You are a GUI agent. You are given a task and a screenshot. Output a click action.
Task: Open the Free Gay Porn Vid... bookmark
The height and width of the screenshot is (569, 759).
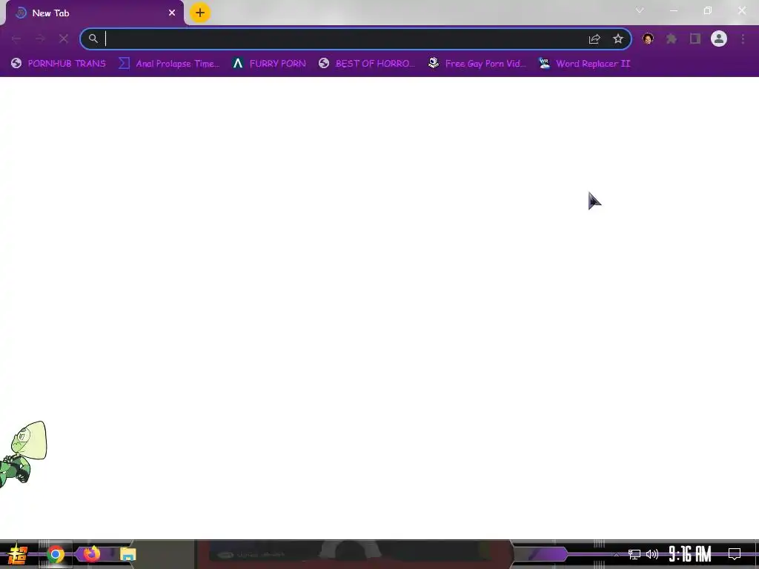coord(477,64)
